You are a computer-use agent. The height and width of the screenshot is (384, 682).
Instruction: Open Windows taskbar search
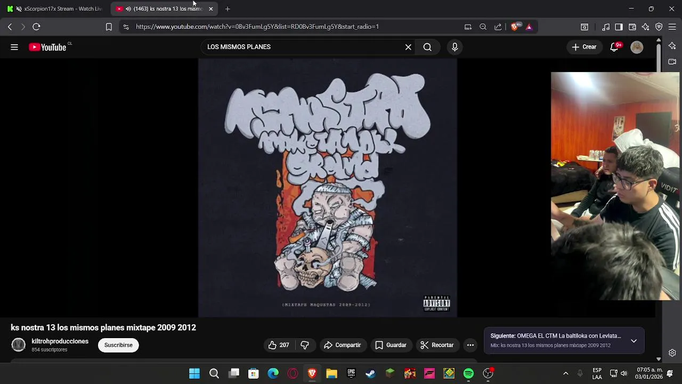coord(214,374)
